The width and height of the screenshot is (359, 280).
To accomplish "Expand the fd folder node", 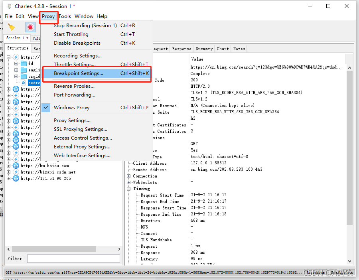I will (16, 63).
